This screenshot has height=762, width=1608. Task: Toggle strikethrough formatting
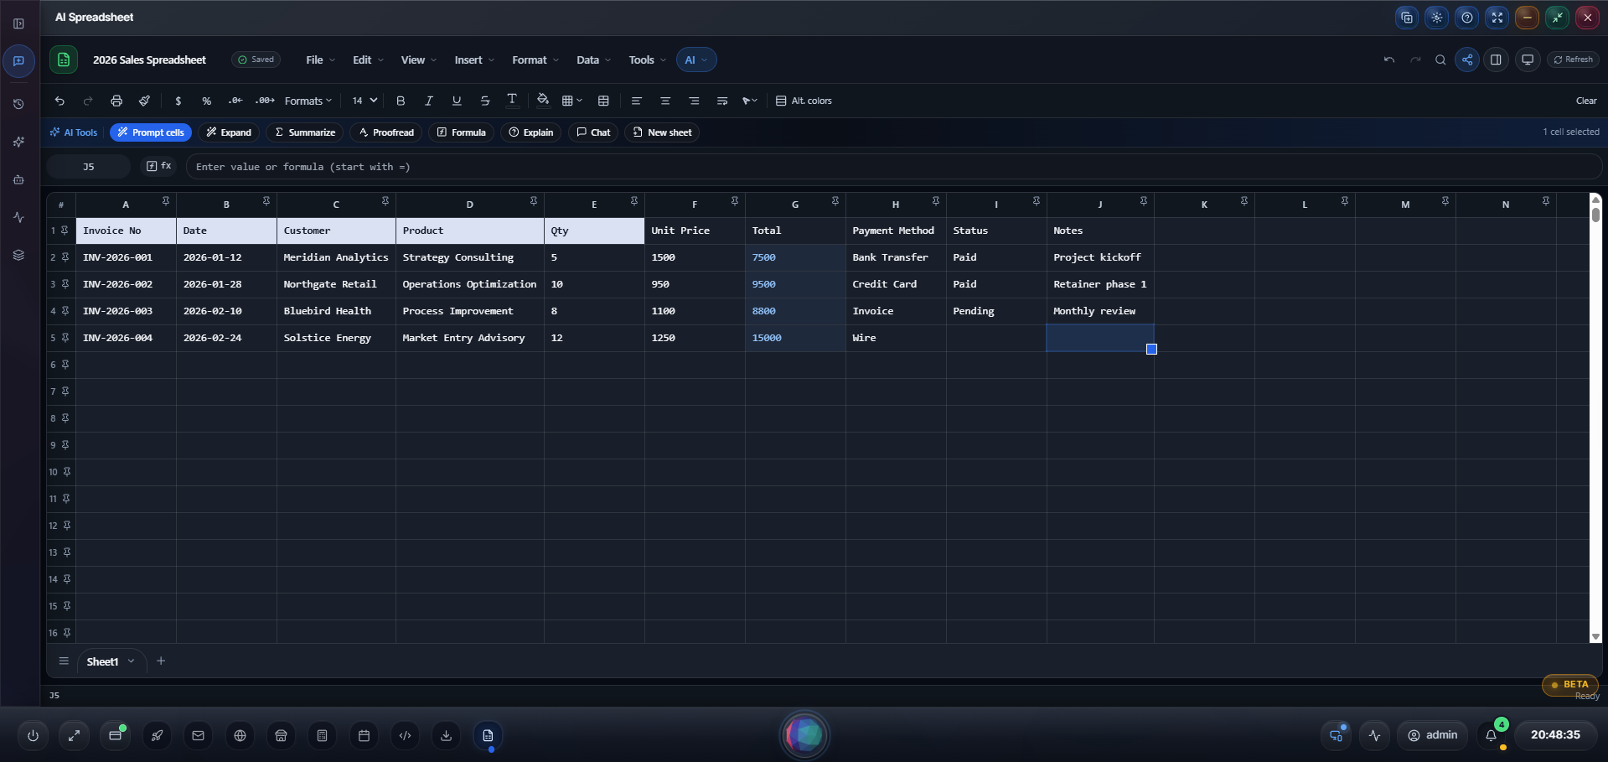(484, 101)
